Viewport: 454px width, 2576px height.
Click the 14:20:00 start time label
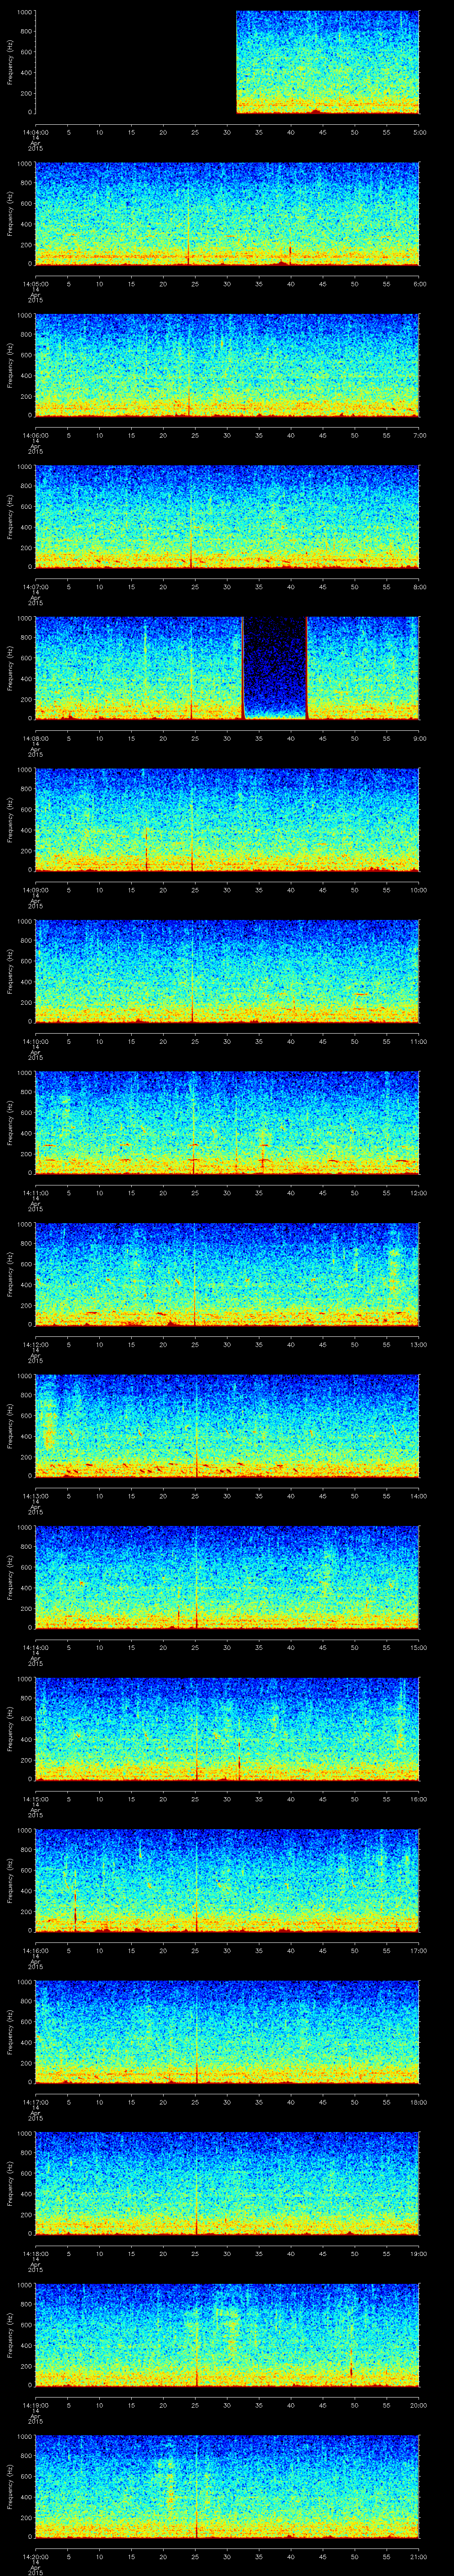tap(35, 2556)
